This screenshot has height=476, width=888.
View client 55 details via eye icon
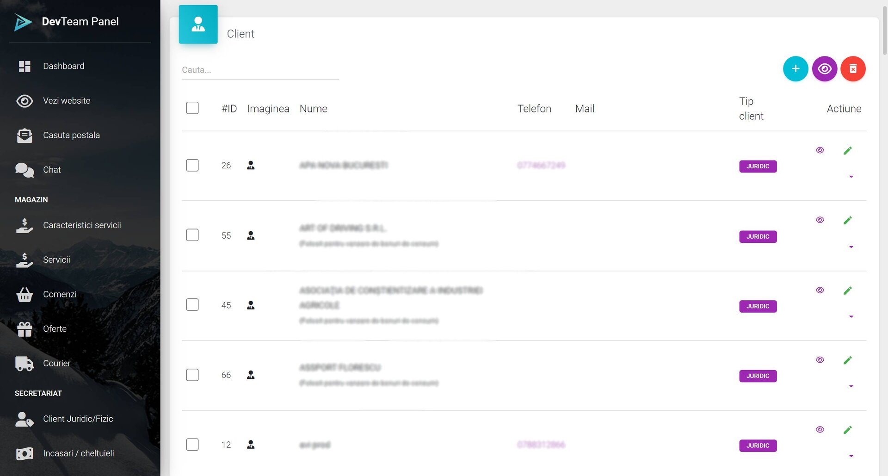coord(820,220)
